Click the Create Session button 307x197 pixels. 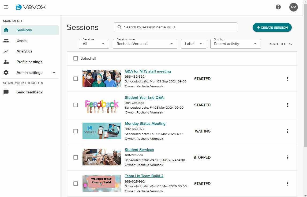272,28
